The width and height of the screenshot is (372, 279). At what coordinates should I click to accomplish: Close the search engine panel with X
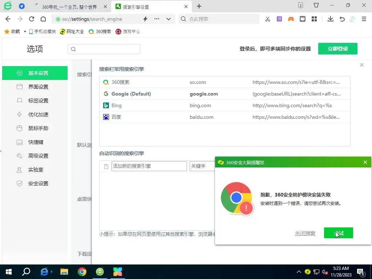click(x=361, y=65)
